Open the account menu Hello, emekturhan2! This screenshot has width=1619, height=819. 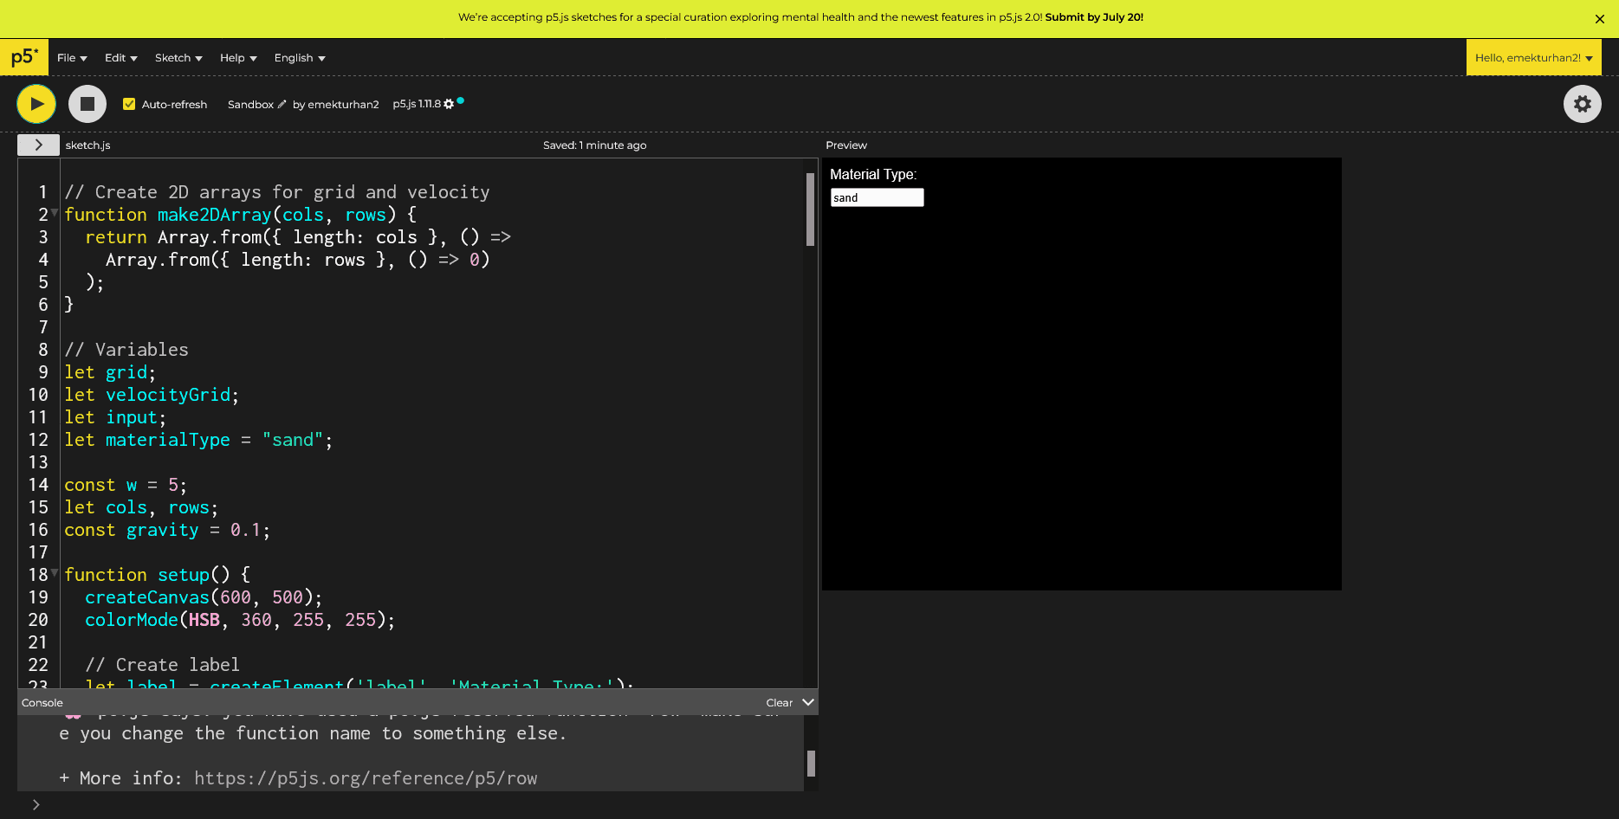pos(1532,58)
